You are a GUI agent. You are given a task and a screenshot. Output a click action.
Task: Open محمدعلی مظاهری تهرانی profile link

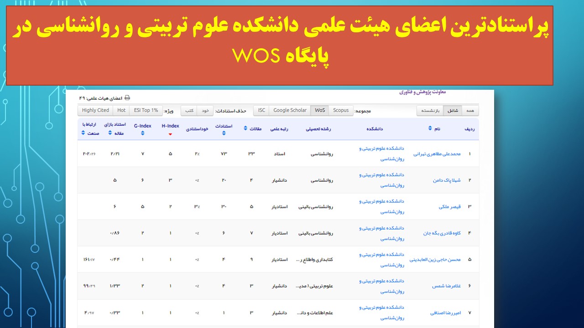[437, 154]
